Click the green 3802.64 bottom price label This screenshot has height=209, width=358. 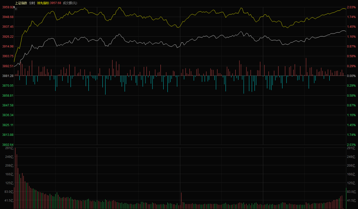click(7, 145)
